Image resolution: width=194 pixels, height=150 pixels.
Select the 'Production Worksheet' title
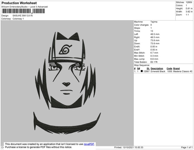pos(19,3)
